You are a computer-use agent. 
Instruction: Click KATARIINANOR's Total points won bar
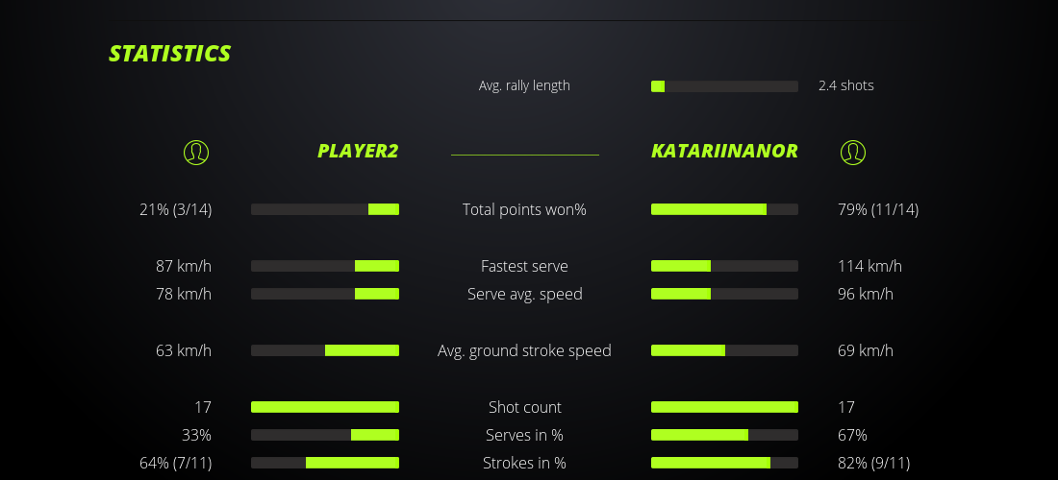[724, 209]
